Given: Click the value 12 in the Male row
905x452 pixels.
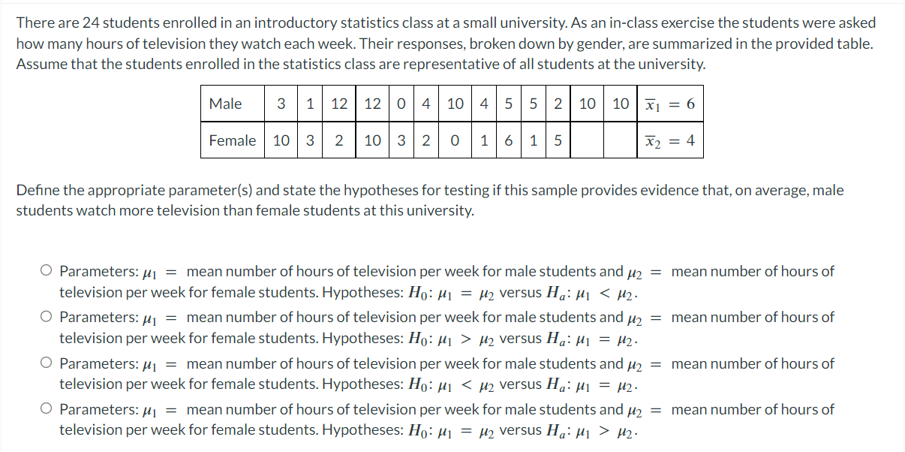Looking at the screenshot, I should pyautogui.click(x=340, y=104).
